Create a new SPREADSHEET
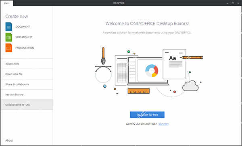Image resolution: width=242 pixels, height=146 pixels. click(x=24, y=37)
